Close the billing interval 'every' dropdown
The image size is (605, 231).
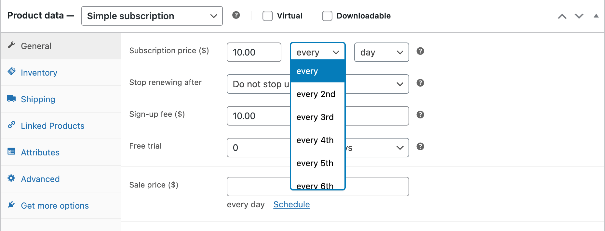pos(317,52)
